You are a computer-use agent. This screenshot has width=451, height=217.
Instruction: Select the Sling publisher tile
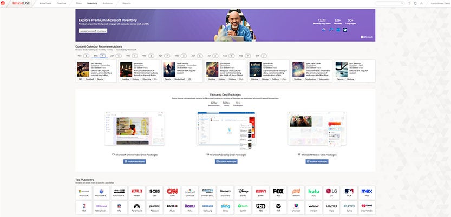pos(225,207)
